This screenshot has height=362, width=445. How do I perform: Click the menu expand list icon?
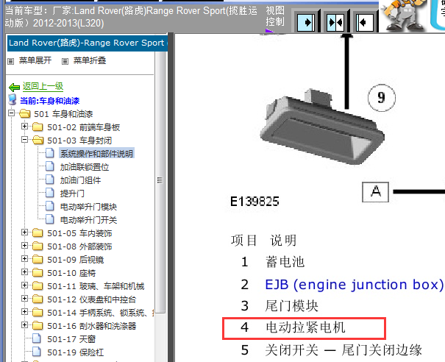click(x=10, y=61)
